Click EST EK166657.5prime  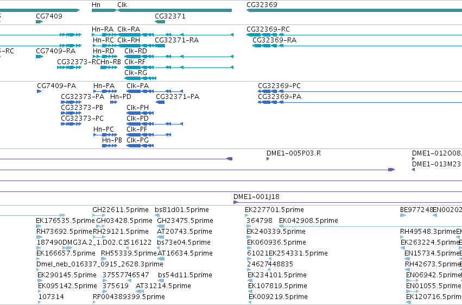tap(66, 253)
